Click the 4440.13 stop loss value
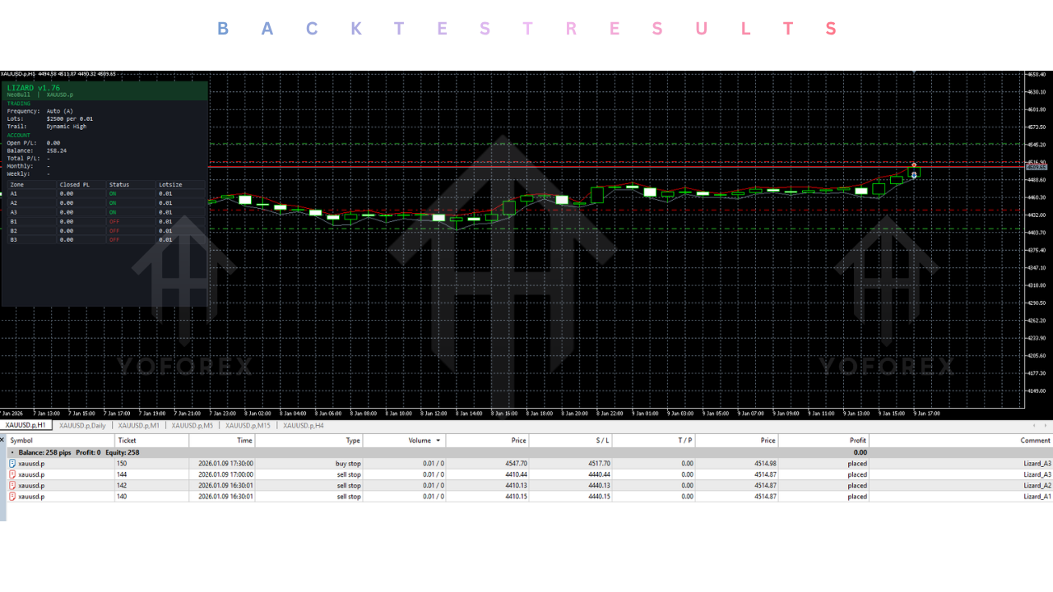The image size is (1053, 592). 598,485
